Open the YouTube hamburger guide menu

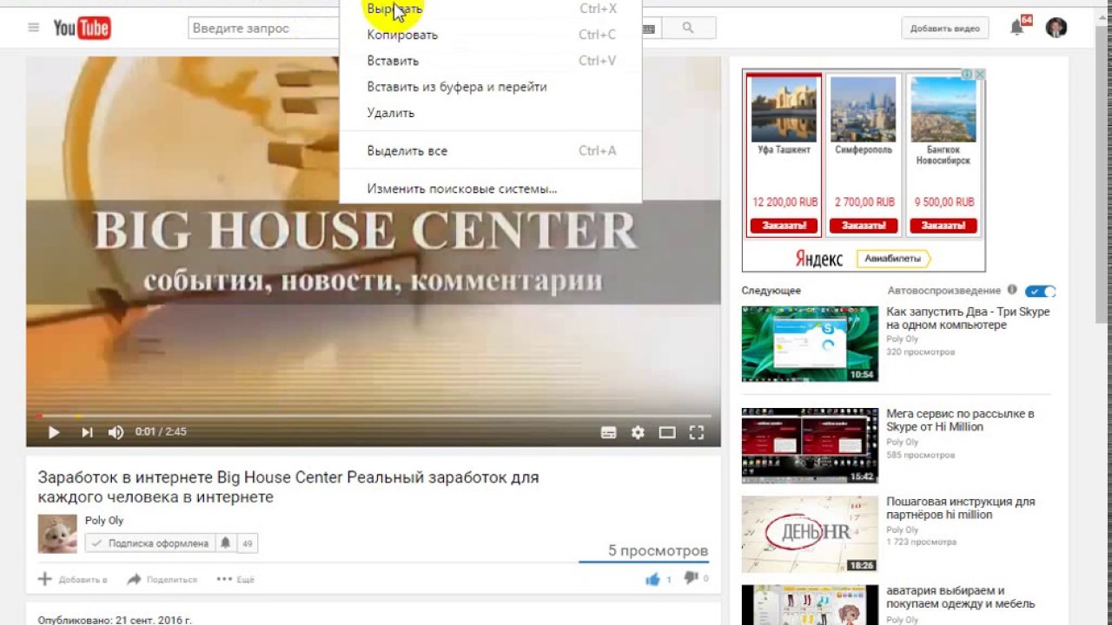pos(34,28)
